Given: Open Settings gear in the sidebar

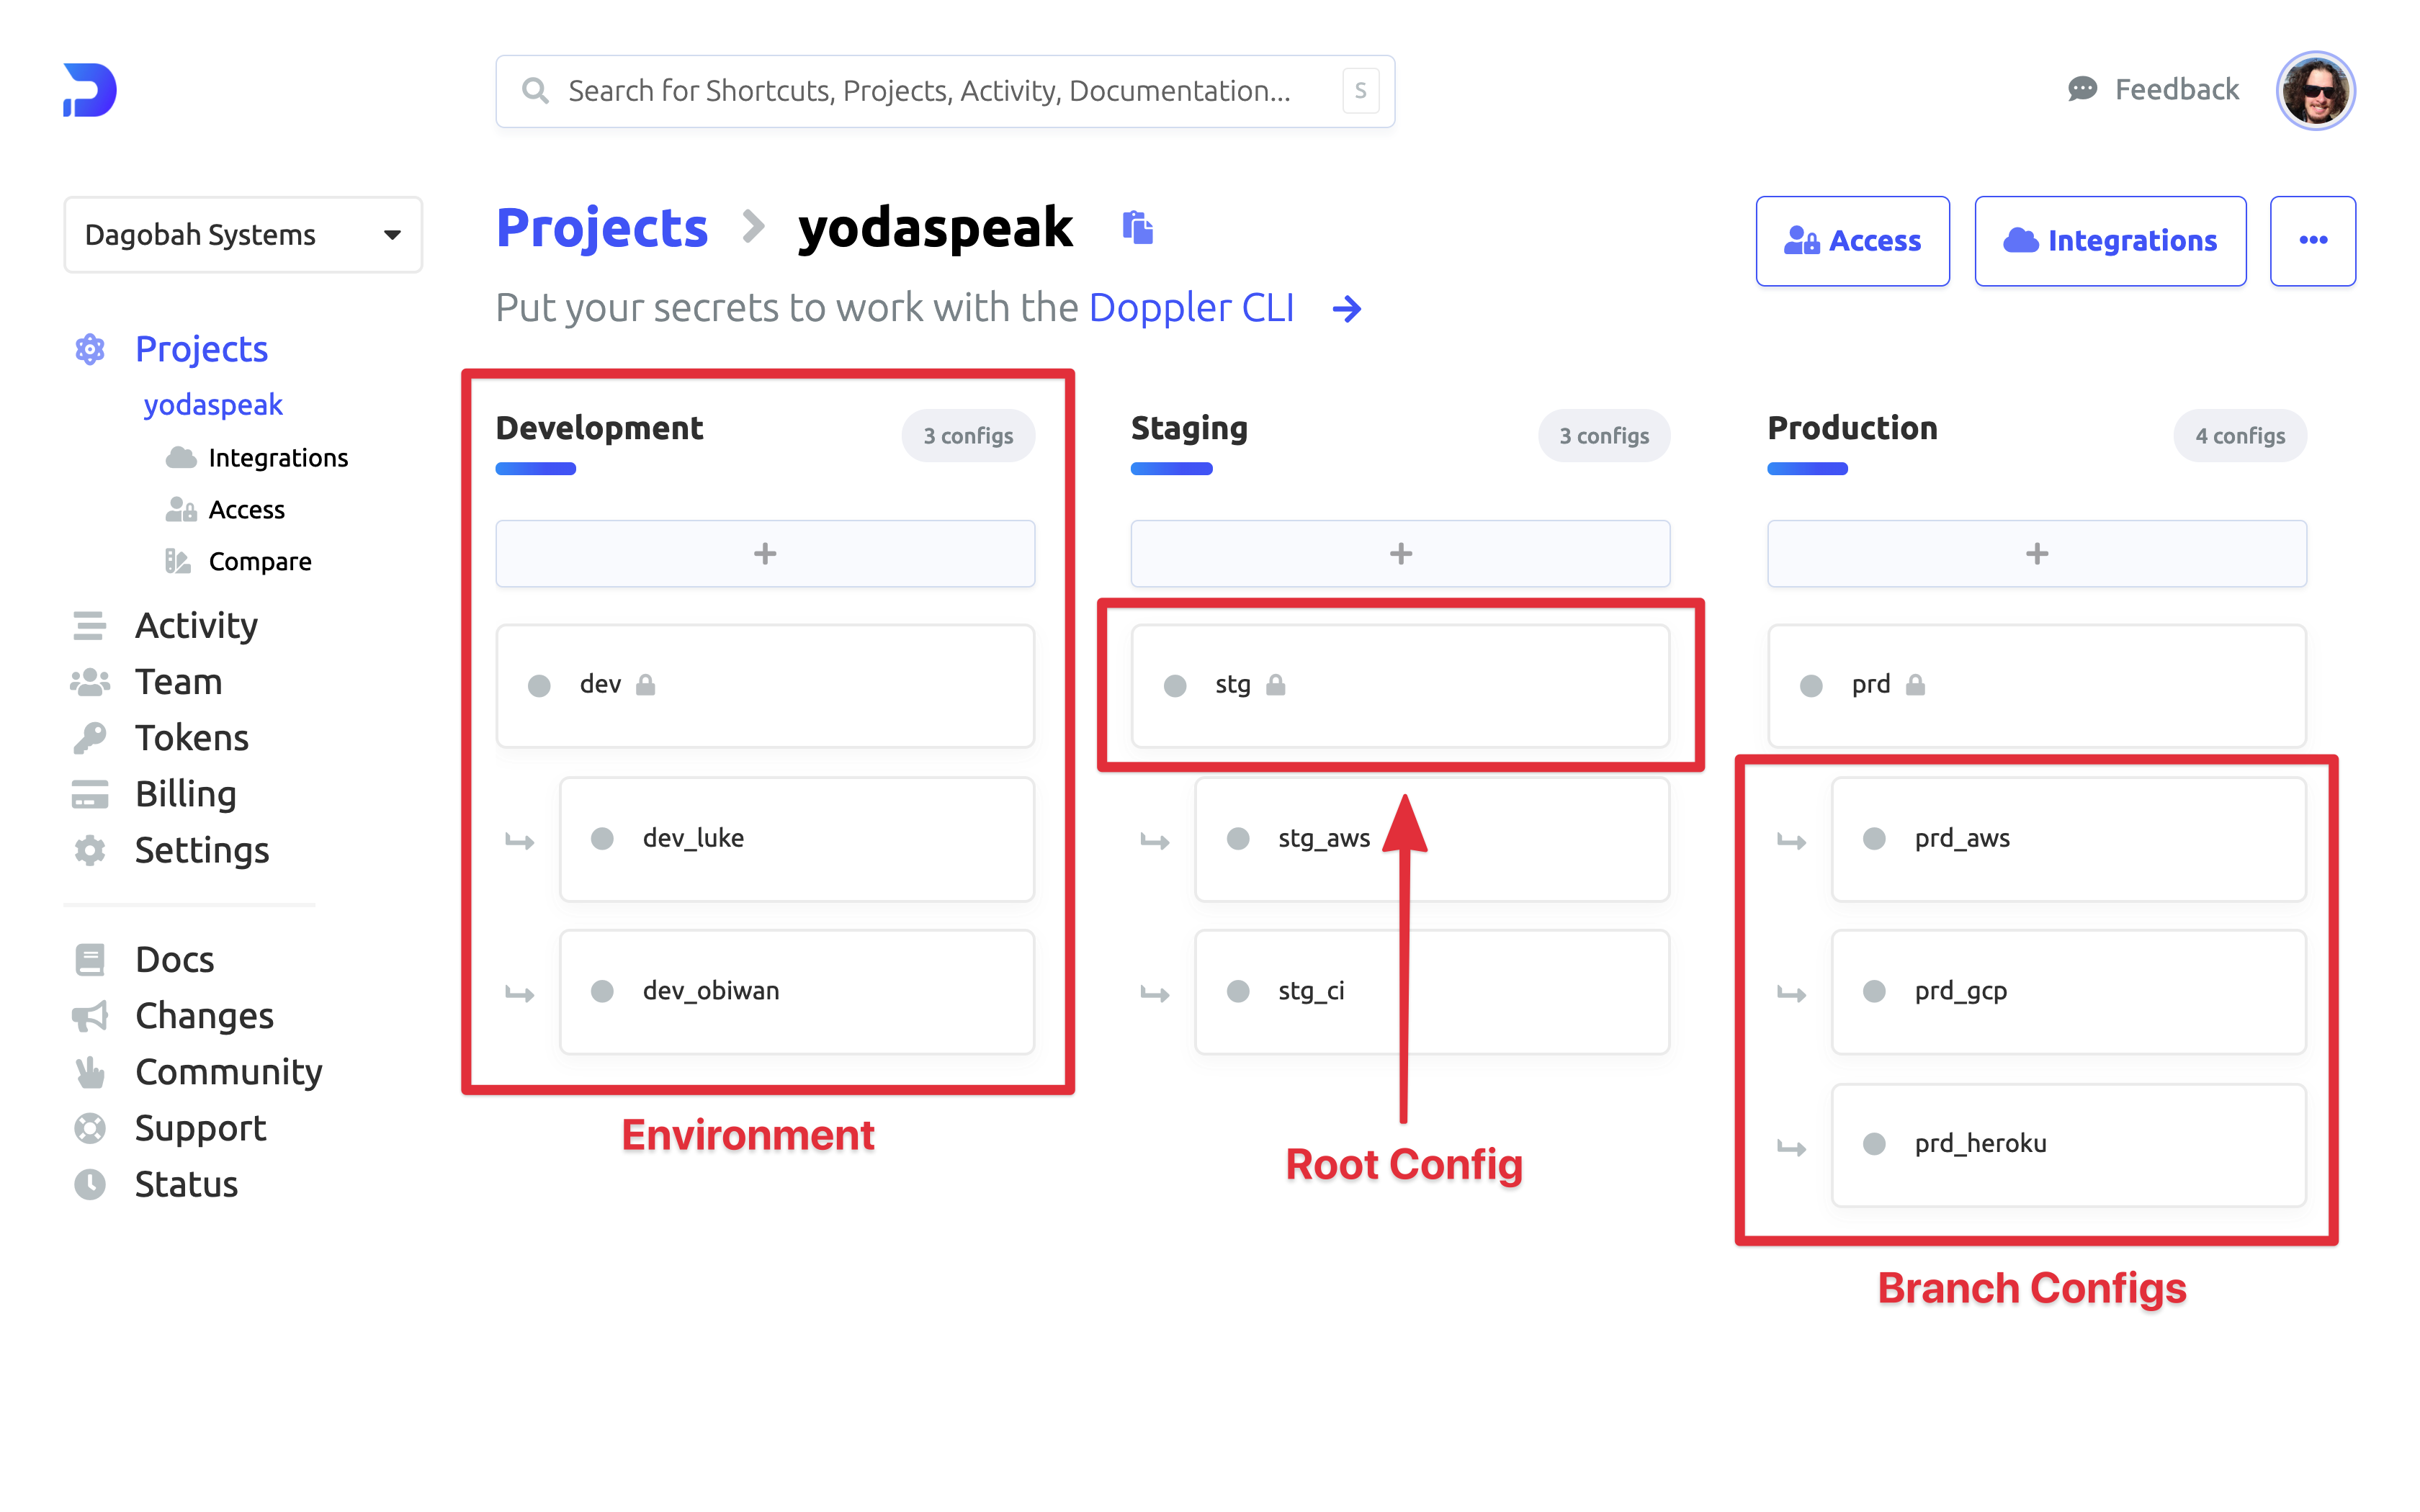Looking at the screenshot, I should pyautogui.click(x=90, y=850).
